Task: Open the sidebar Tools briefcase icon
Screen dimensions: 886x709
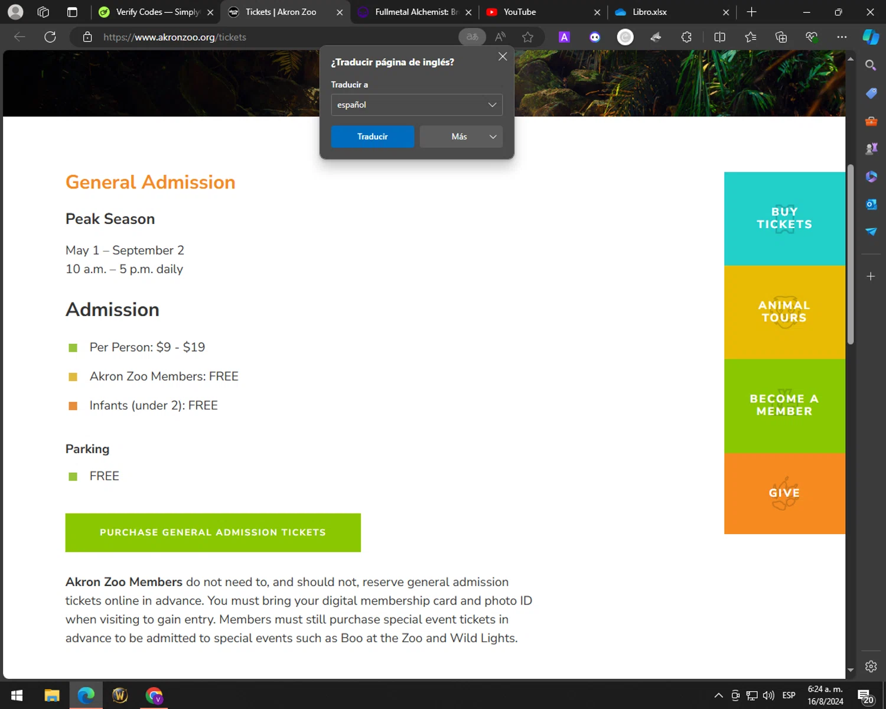Action: coord(871,121)
